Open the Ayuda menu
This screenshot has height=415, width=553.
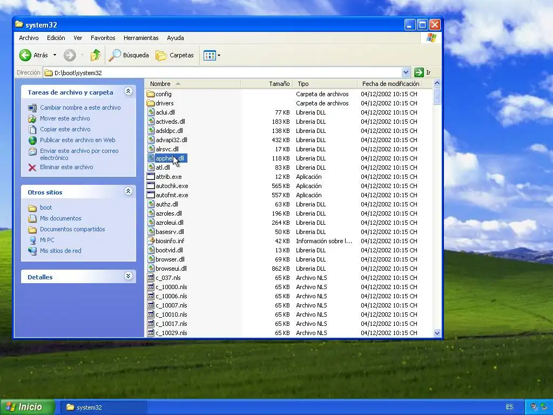tap(176, 38)
